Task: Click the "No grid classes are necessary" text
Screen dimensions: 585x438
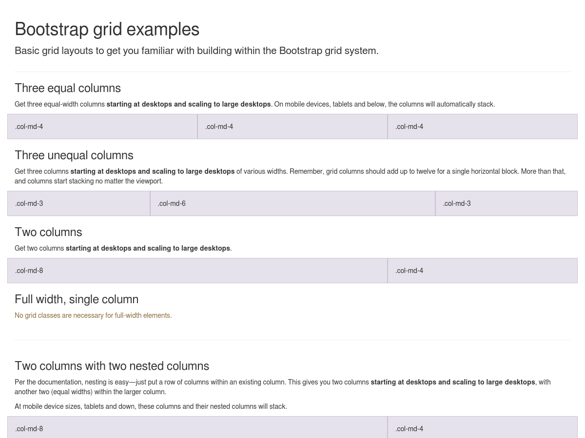Action: coord(93,315)
